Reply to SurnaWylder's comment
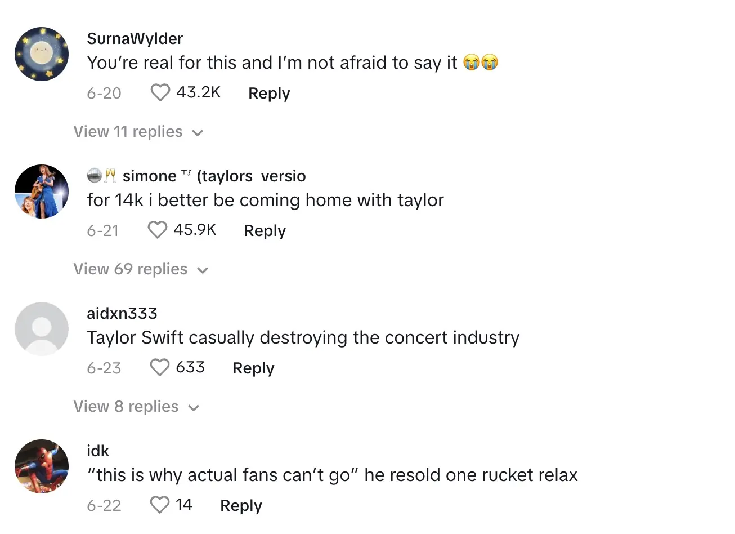 [x=269, y=93]
